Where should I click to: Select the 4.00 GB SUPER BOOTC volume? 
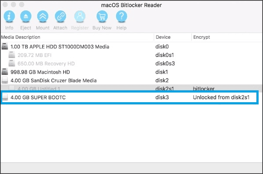pyautogui.click(x=38, y=97)
